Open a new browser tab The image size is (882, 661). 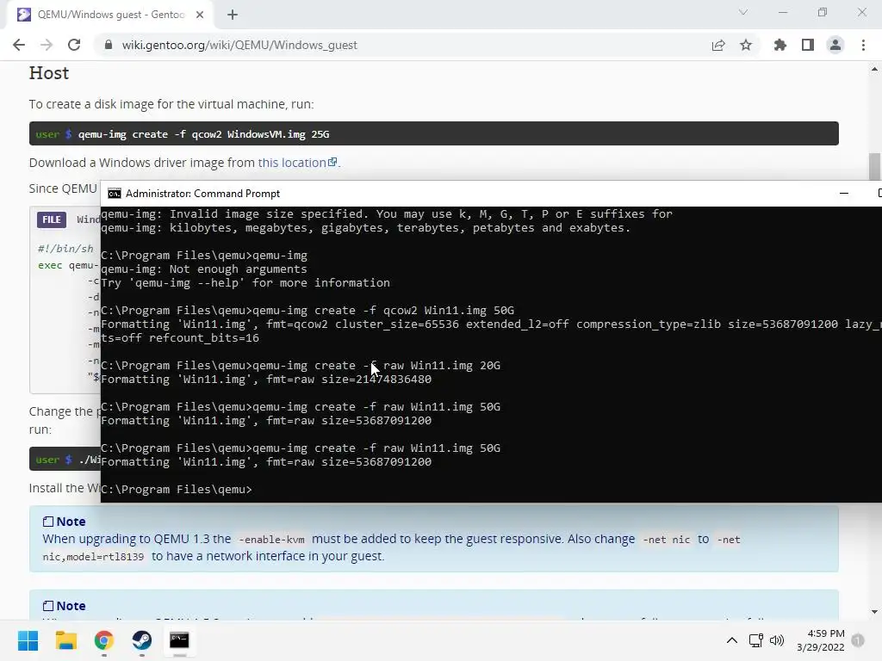coord(233,15)
